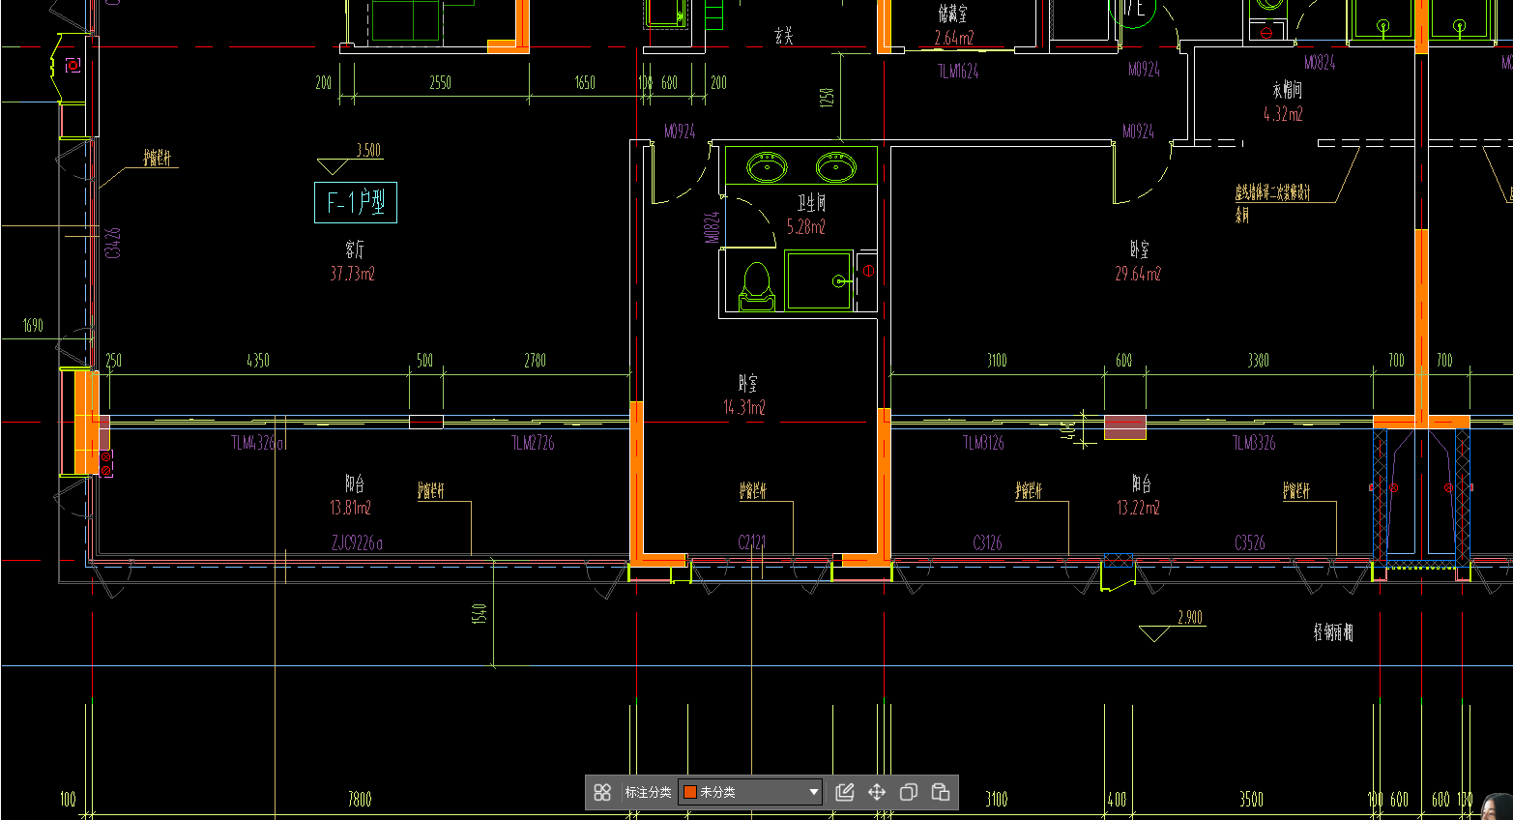This screenshot has height=820, width=1513.
Task: Select the shower tray fixture in the bathroom
Action: click(x=819, y=280)
